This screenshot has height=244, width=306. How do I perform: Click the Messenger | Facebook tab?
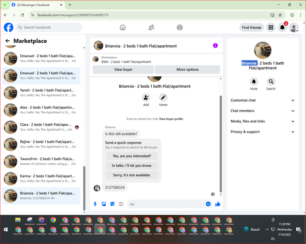[x=37, y=5]
